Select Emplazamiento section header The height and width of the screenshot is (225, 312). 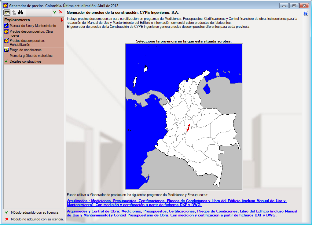34,20
